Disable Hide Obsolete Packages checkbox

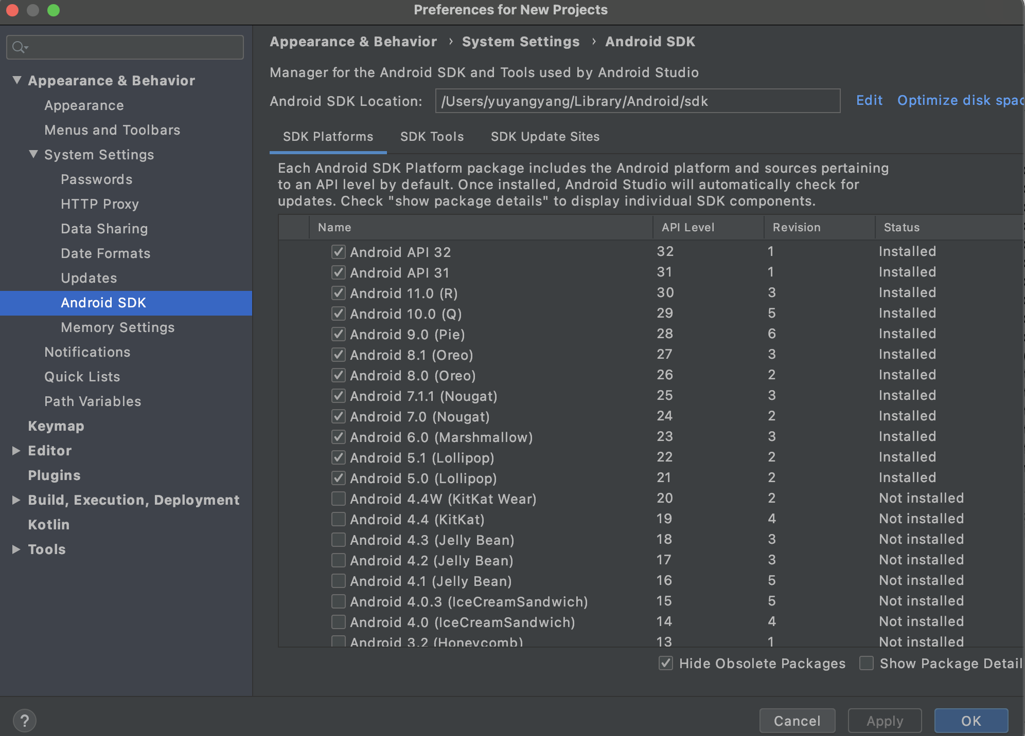(x=665, y=663)
